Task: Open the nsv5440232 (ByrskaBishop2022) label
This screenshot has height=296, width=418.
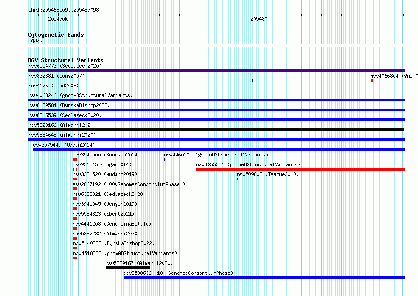Action: 114,243
